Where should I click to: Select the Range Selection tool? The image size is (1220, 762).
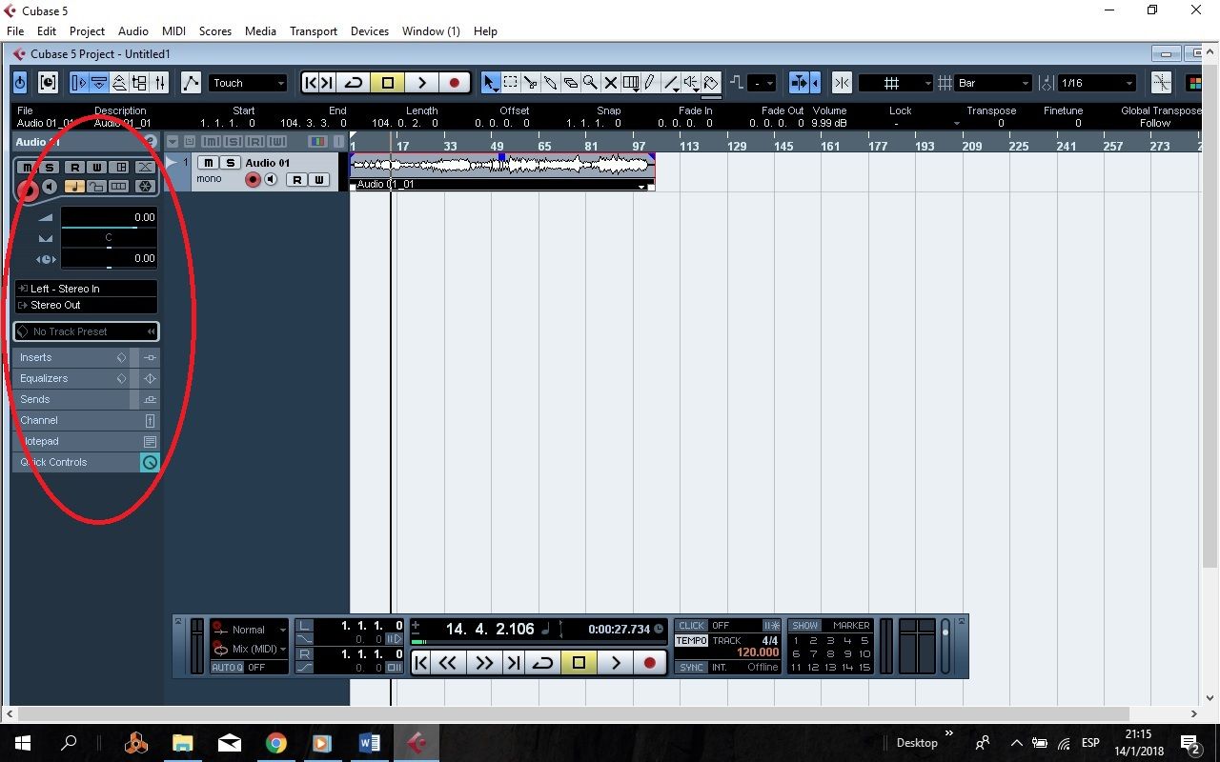tap(511, 83)
